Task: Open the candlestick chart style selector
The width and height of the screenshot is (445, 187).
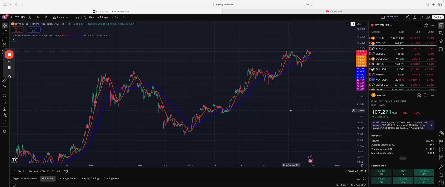Action: coord(46,17)
